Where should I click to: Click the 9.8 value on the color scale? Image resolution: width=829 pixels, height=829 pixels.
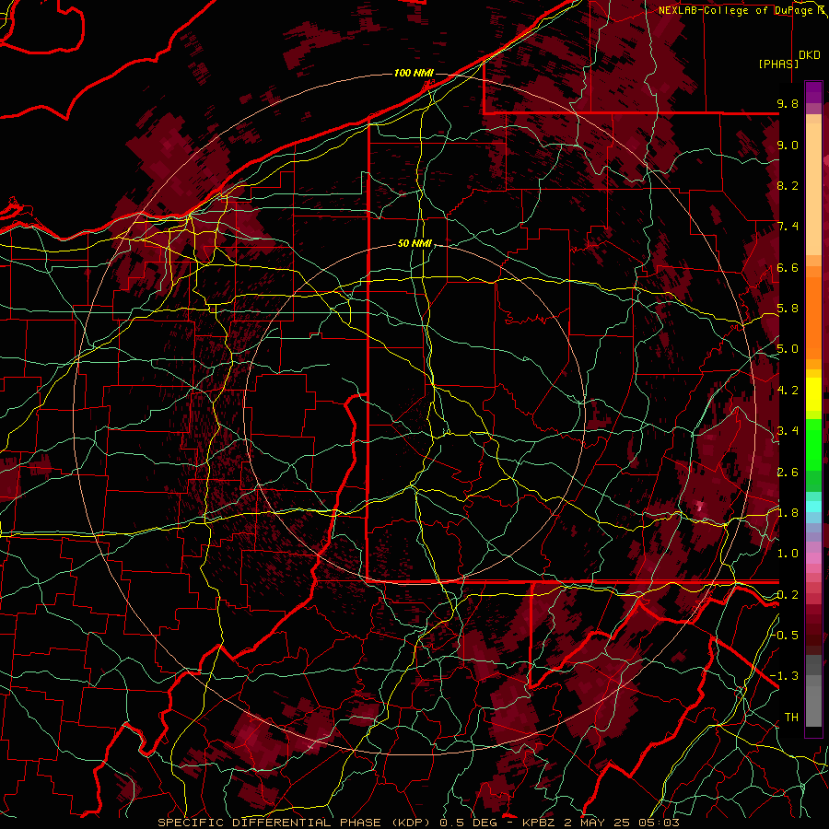click(x=788, y=103)
